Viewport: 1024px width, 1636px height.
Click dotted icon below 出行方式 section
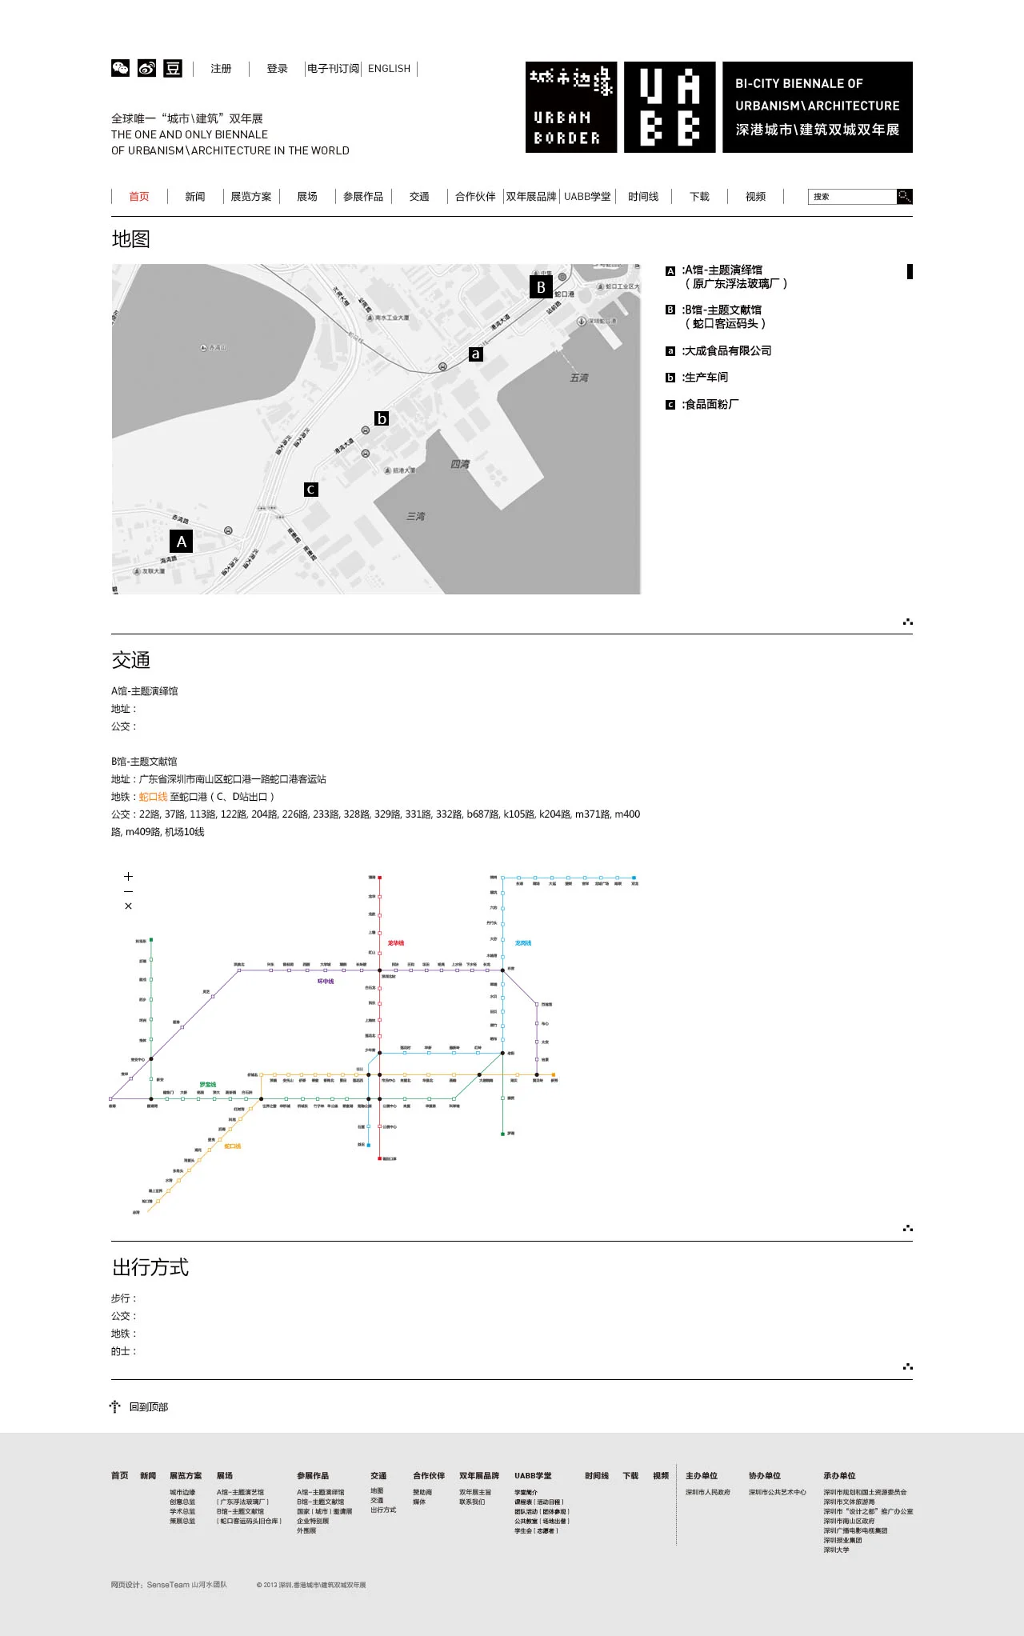(x=908, y=1366)
